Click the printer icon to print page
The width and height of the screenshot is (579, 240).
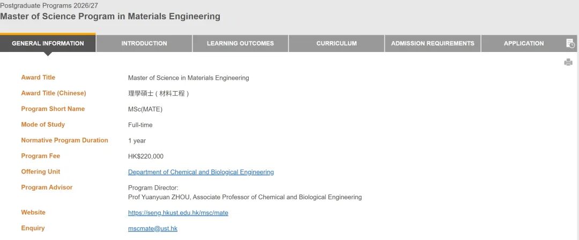click(x=568, y=63)
